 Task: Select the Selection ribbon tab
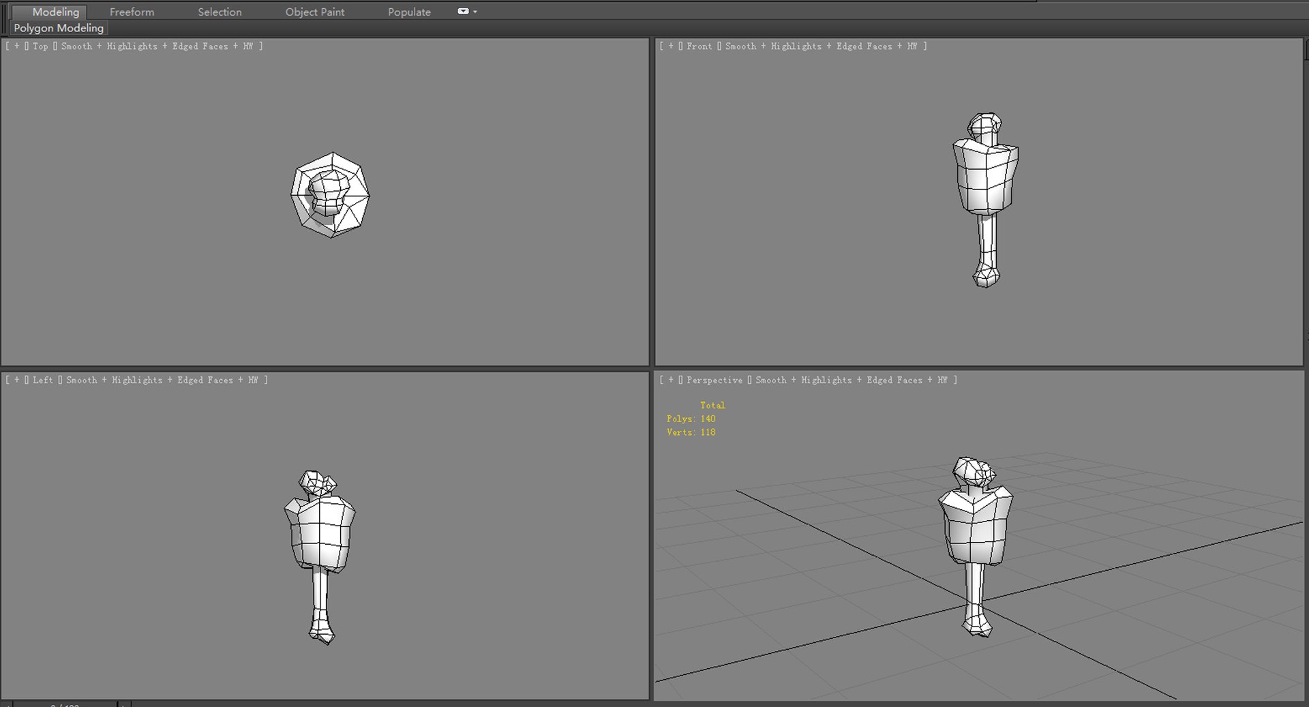point(220,12)
